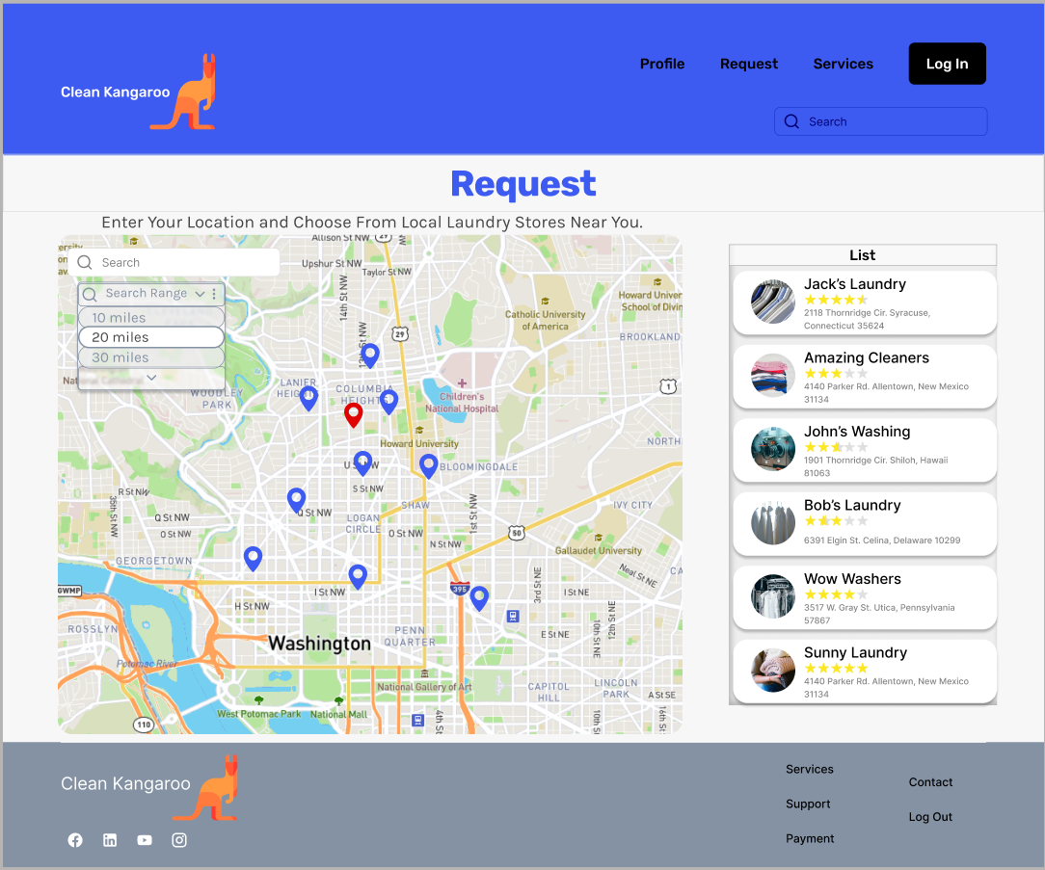Viewport: 1045px width, 870px height.
Task: Click Sunny Laundry star rating
Action: [836, 668]
